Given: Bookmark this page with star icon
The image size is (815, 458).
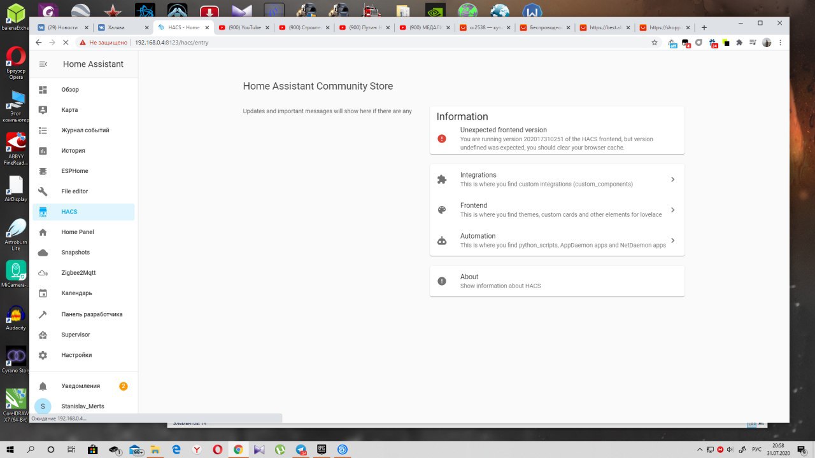Looking at the screenshot, I should pyautogui.click(x=654, y=43).
